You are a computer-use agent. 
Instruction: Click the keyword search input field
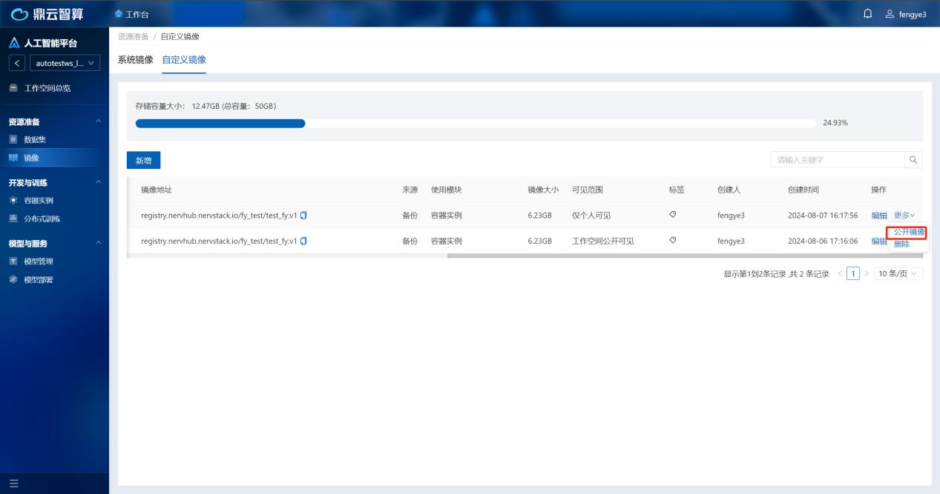(837, 159)
